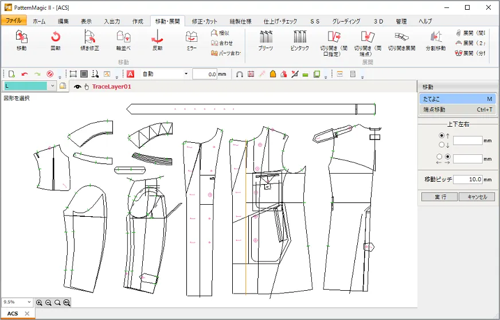
Task: Select the left arrow radio button
Action: 440,156
